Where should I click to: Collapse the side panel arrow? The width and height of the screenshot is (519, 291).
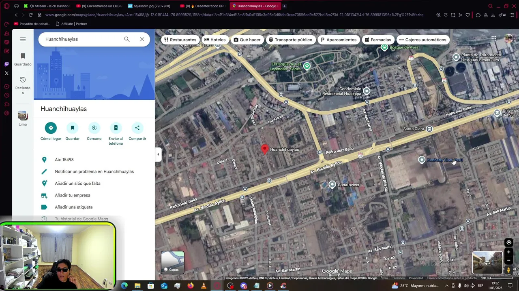pos(158,154)
